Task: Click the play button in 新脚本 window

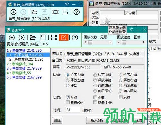Action: click(22, 38)
